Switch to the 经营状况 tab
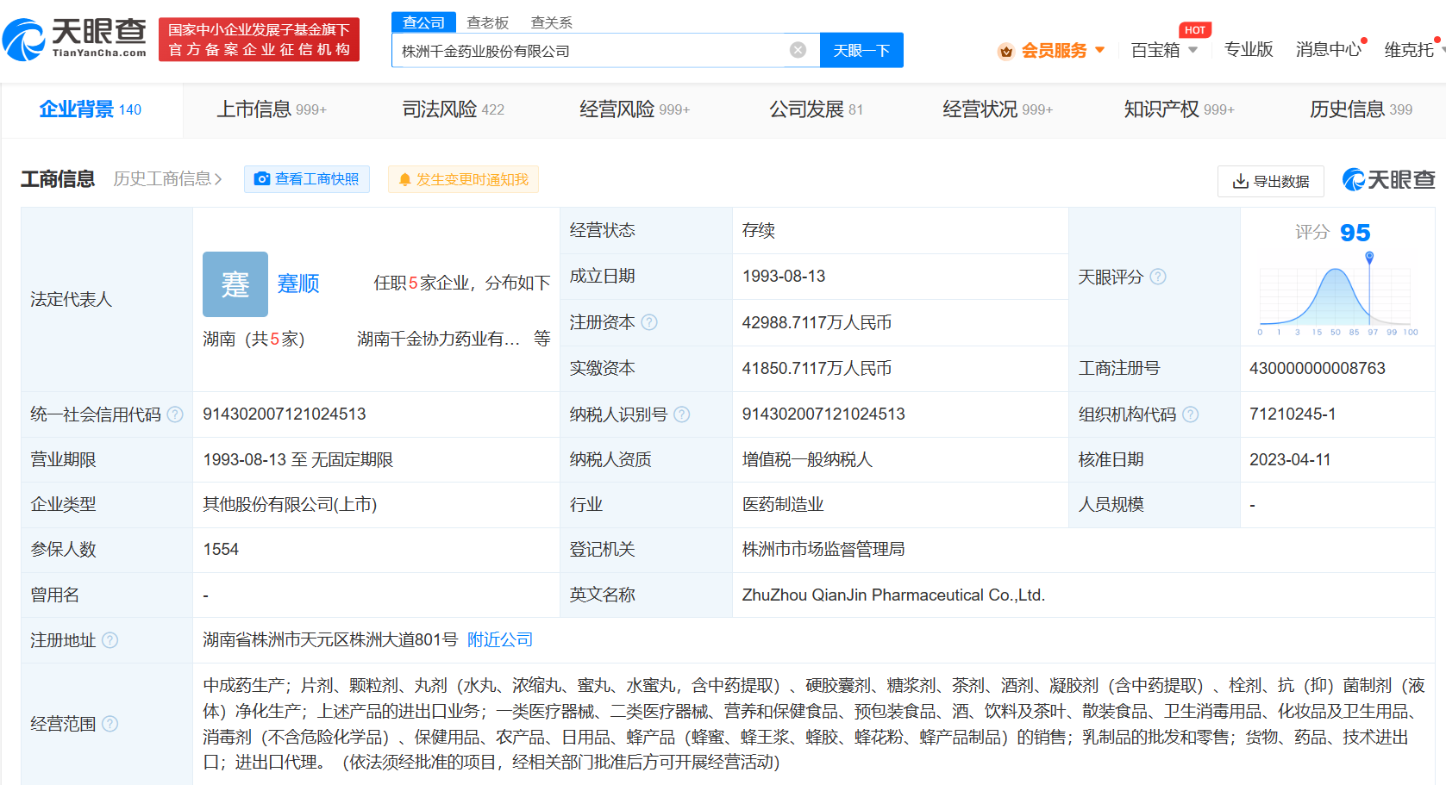Screen dimensions: 1446x785 coord(998,109)
